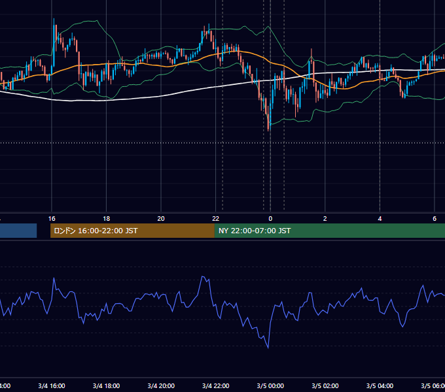Click the 3/5 04:00 label in indicator panel

pyautogui.click(x=380, y=385)
